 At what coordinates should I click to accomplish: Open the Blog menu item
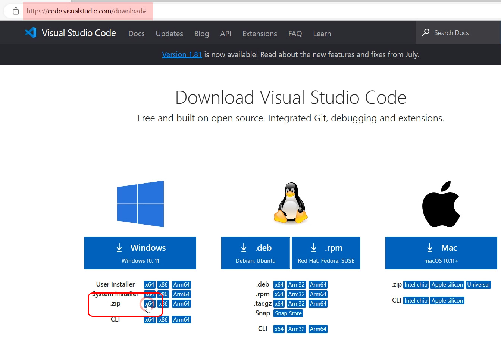tap(201, 34)
